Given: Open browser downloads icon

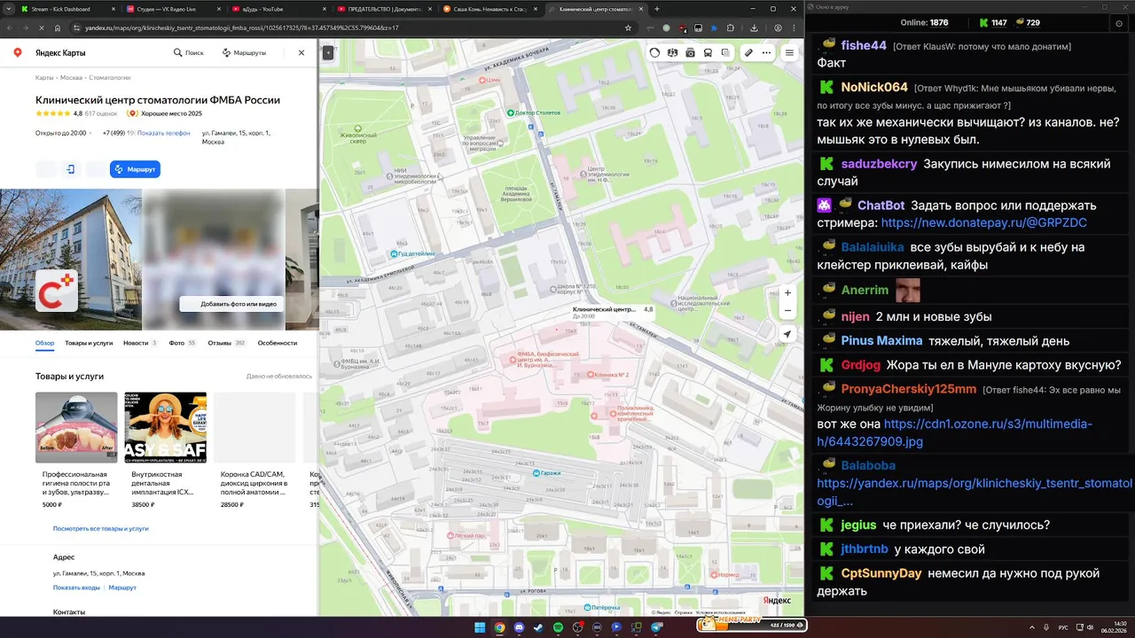Looking at the screenshot, I should tap(754, 27).
